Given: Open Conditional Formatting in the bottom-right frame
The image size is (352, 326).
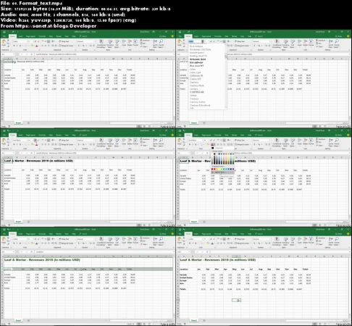Looking at the screenshot, I should pos(277,241).
